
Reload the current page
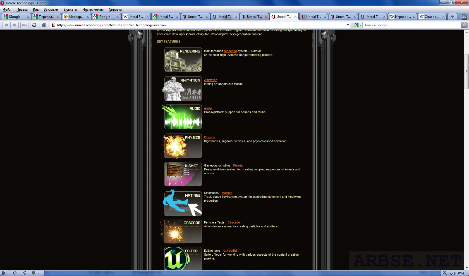click(x=34, y=25)
